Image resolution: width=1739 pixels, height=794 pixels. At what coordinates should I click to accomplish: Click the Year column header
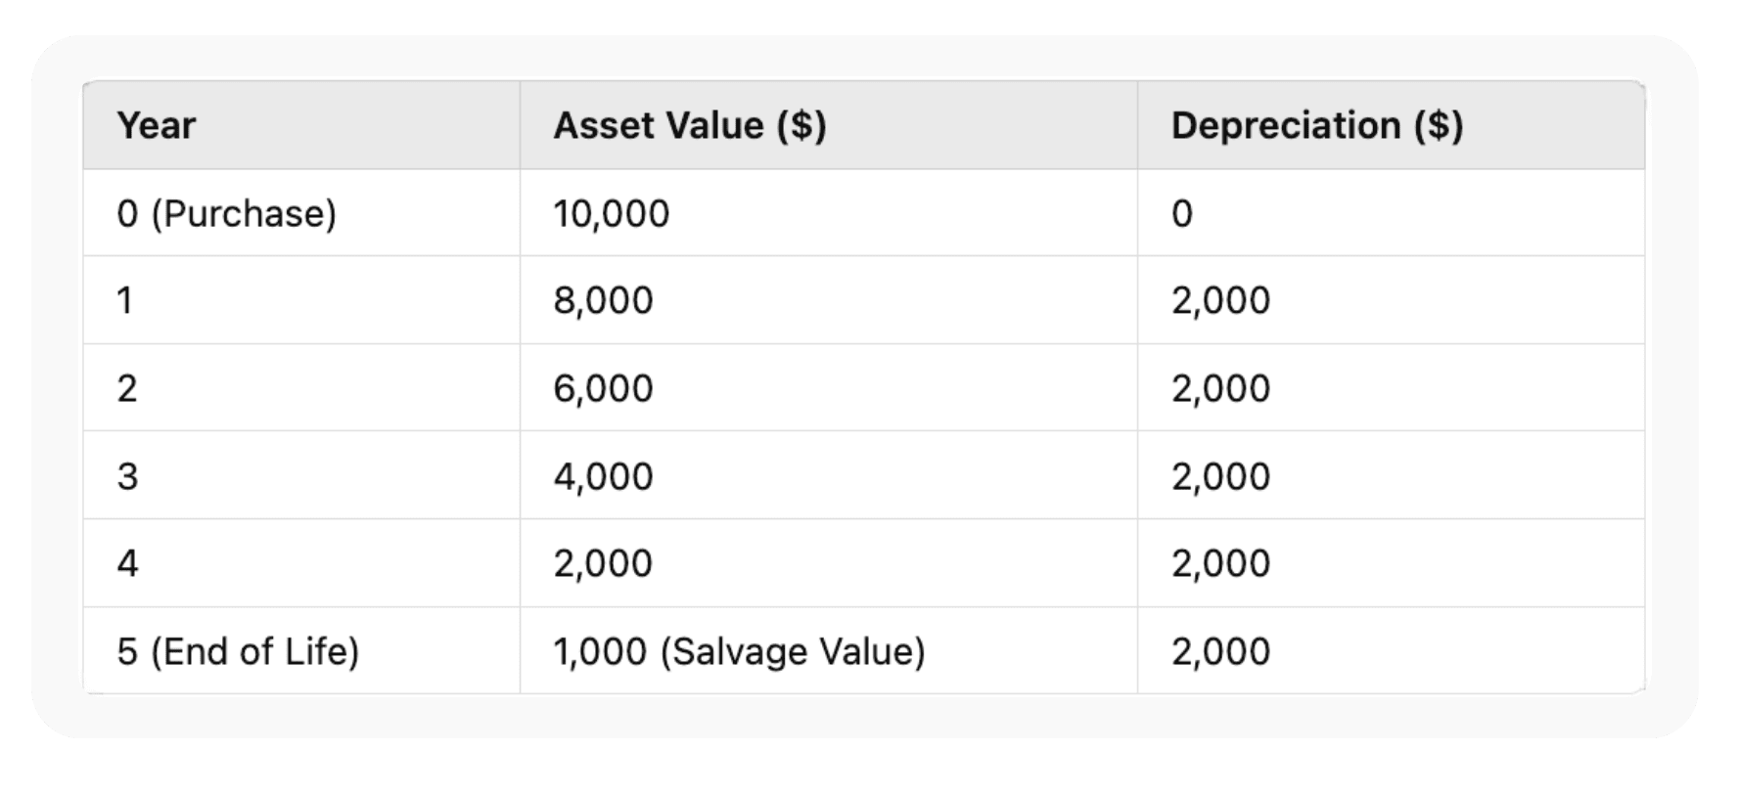click(157, 126)
